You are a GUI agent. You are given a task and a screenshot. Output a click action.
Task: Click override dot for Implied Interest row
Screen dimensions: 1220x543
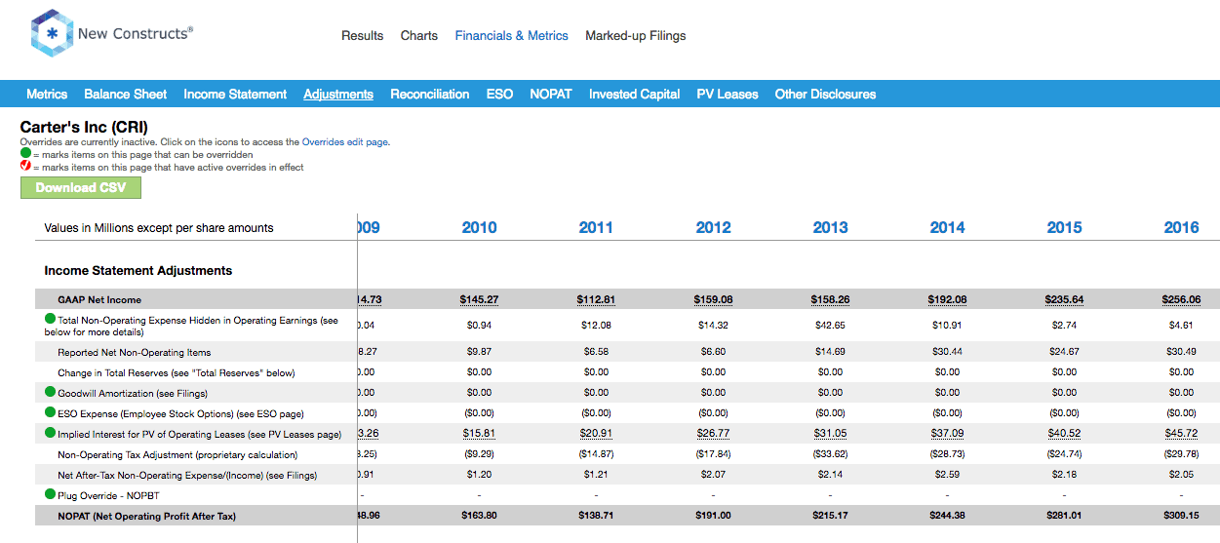(x=51, y=433)
